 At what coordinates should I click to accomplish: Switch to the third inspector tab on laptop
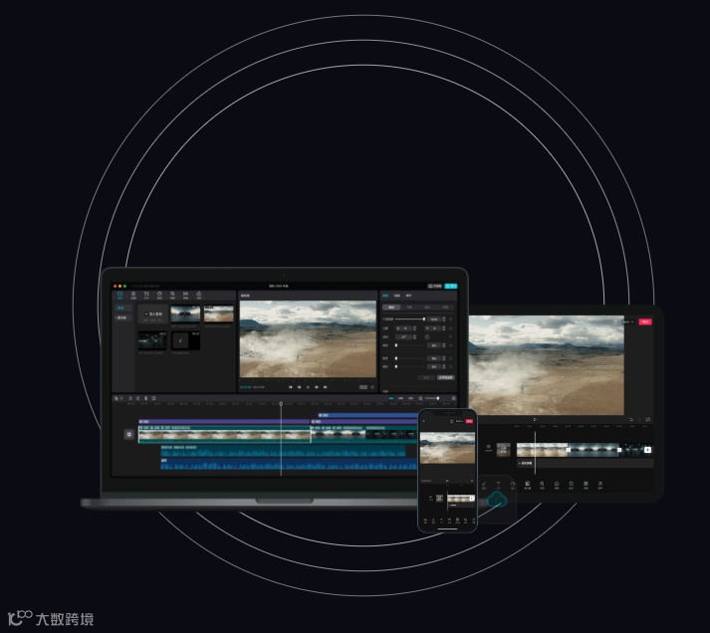(408, 296)
